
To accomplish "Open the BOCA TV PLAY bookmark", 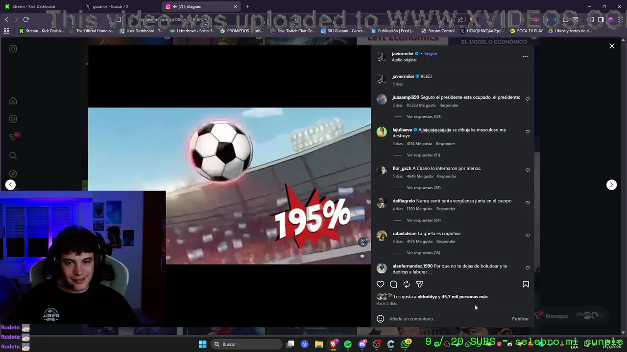I will [x=526, y=31].
